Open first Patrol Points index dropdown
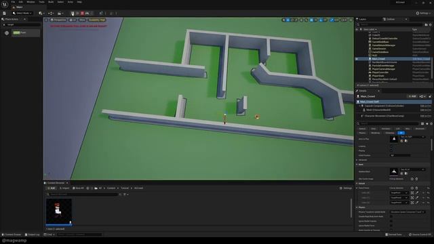This screenshot has height=244, width=434. [x=399, y=192]
